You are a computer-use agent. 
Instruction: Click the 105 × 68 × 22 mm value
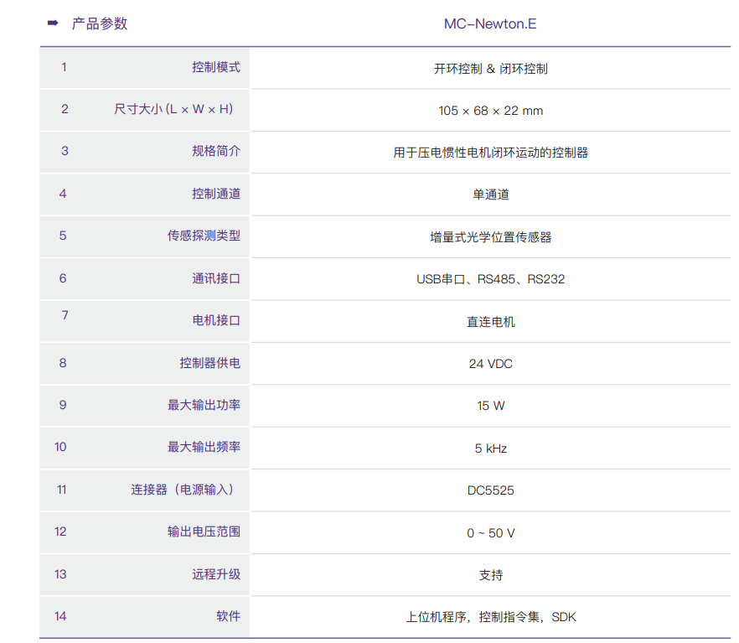point(490,111)
